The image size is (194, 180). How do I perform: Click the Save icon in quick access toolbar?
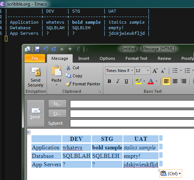click(x=38, y=49)
